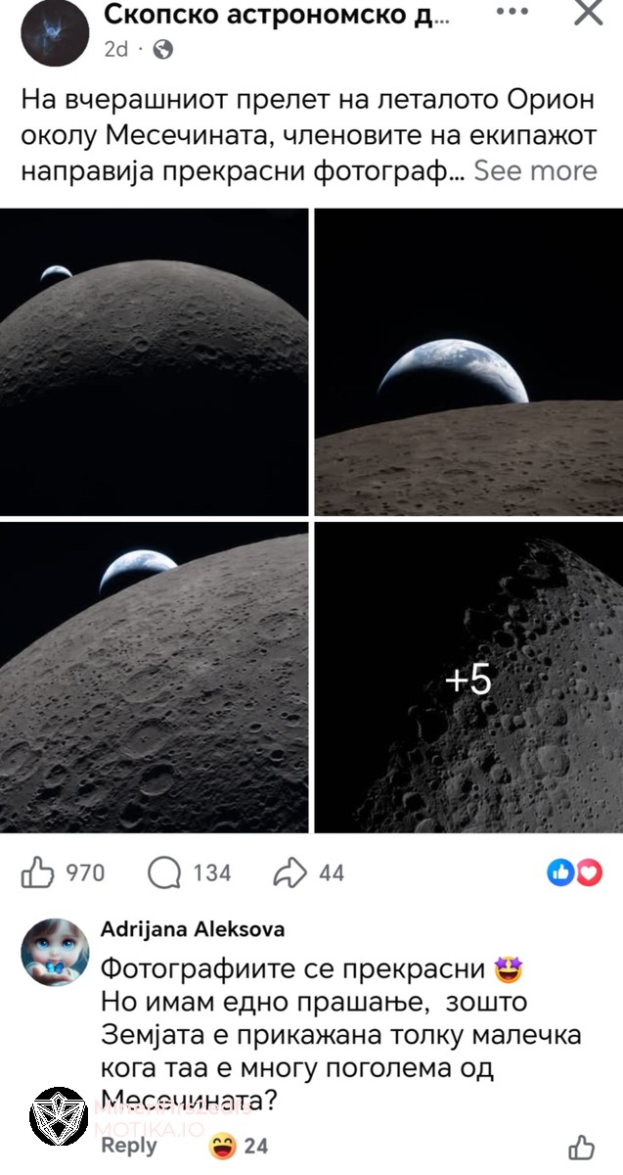Open the laughing emoji reactions on the comment

[x=238, y=1145]
